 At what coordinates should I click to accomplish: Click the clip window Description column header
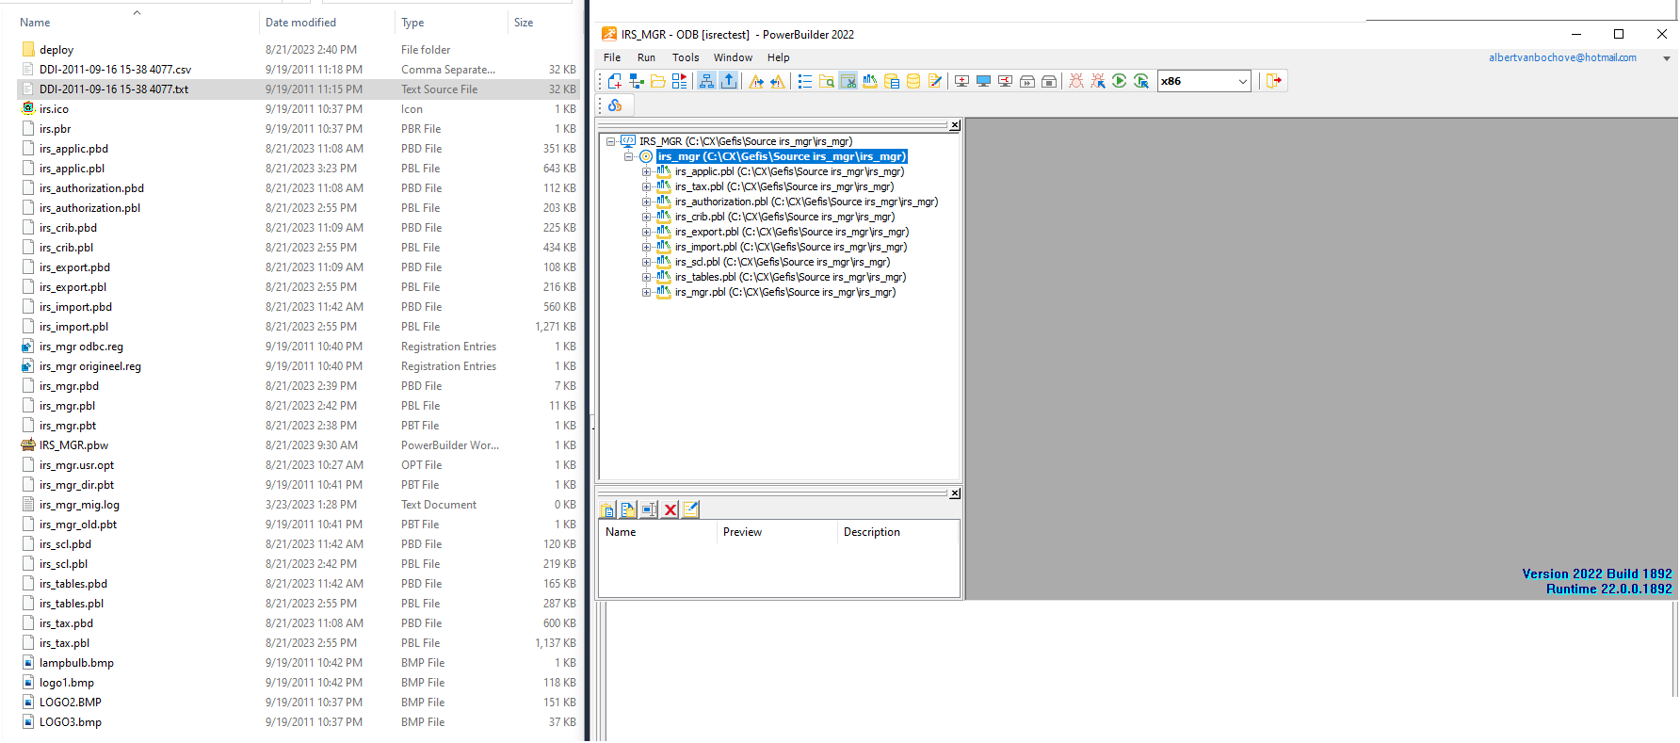(x=898, y=532)
